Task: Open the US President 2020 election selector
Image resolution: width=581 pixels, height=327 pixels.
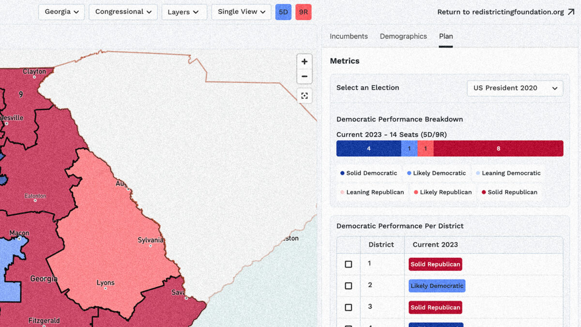Action: (x=515, y=88)
